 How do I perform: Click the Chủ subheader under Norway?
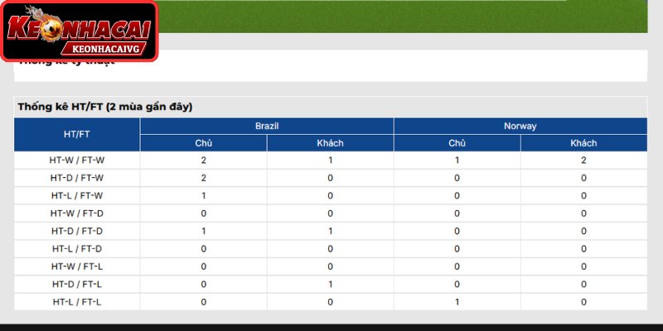click(457, 143)
